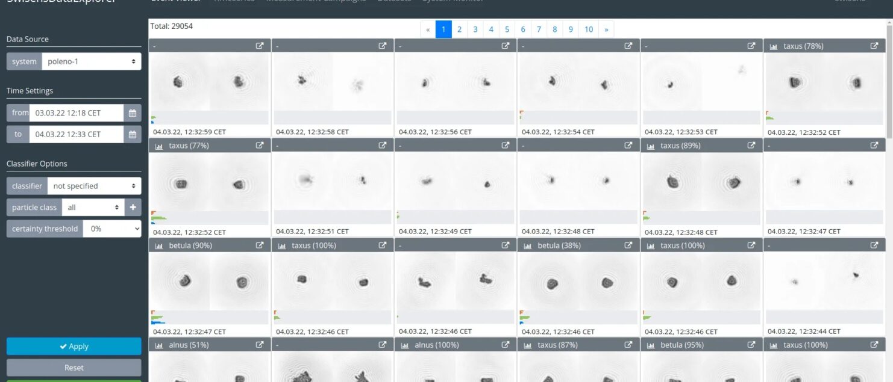This screenshot has width=893, height=382.
Task: Edit the 'from' date field 03.03.22 12:18
Action: pyautogui.click(x=77, y=112)
